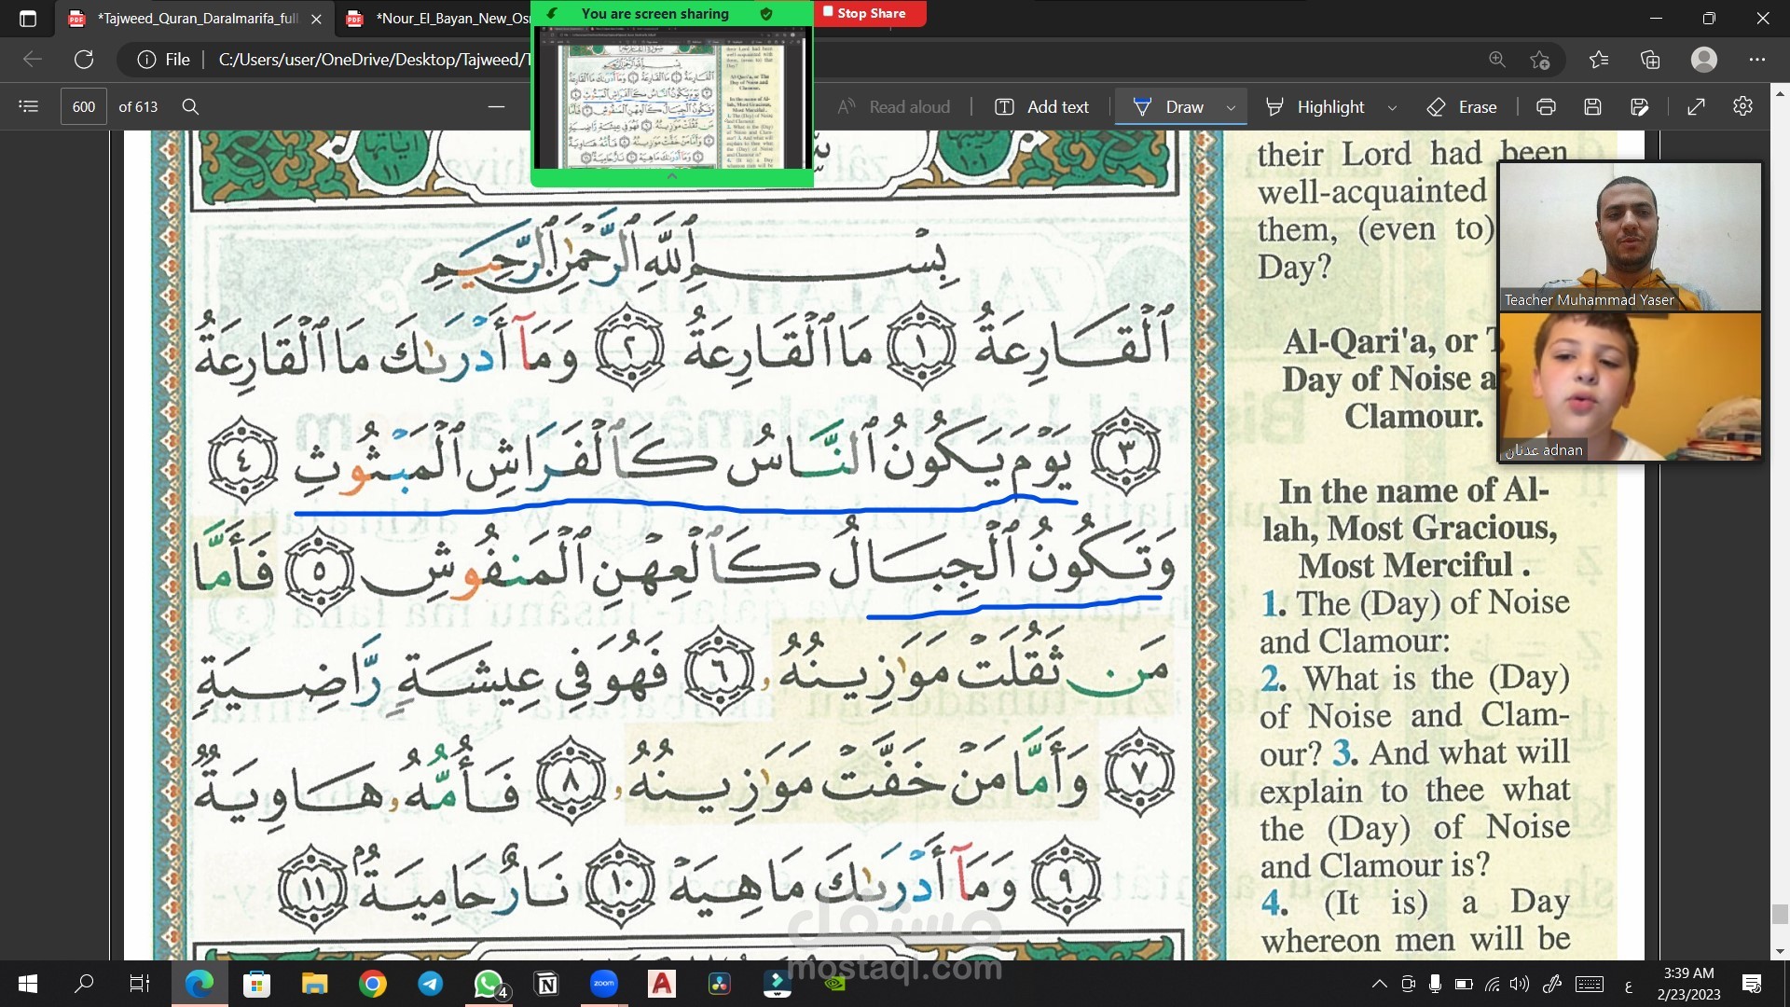
Task: Open Edge Collections
Action: pyautogui.click(x=1650, y=60)
